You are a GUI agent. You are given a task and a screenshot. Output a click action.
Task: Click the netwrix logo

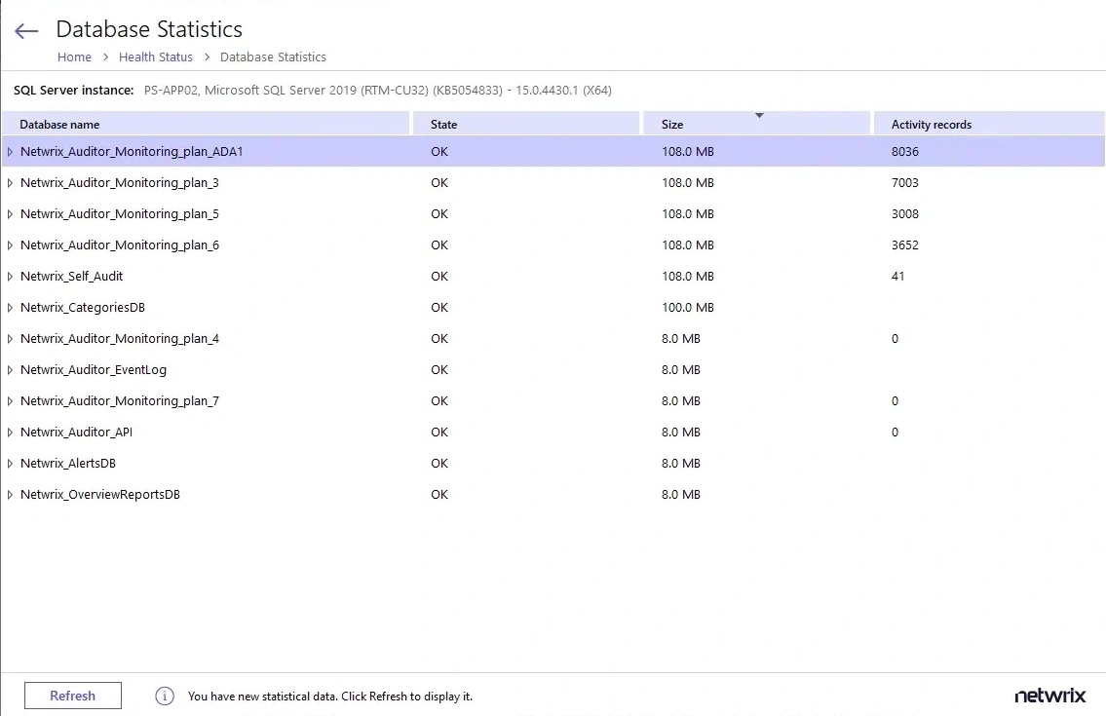click(x=1049, y=696)
